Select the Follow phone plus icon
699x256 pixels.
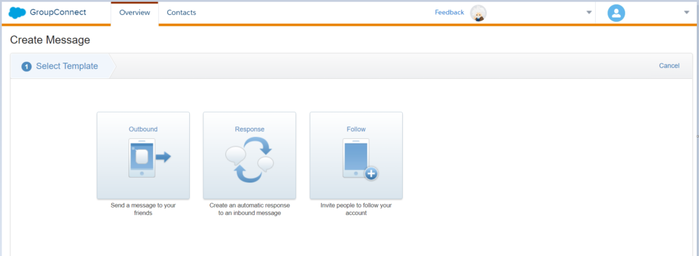click(360, 159)
